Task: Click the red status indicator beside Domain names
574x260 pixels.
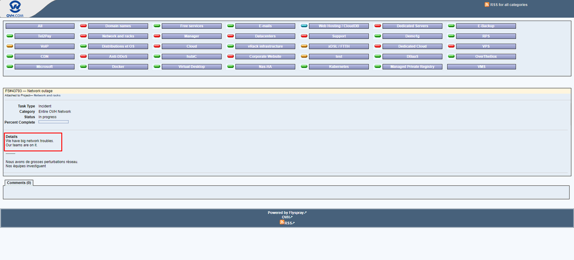Action: click(x=83, y=26)
